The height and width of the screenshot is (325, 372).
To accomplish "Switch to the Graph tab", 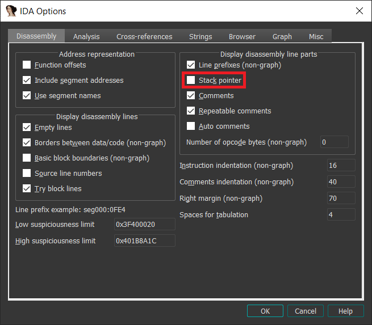I will [282, 37].
